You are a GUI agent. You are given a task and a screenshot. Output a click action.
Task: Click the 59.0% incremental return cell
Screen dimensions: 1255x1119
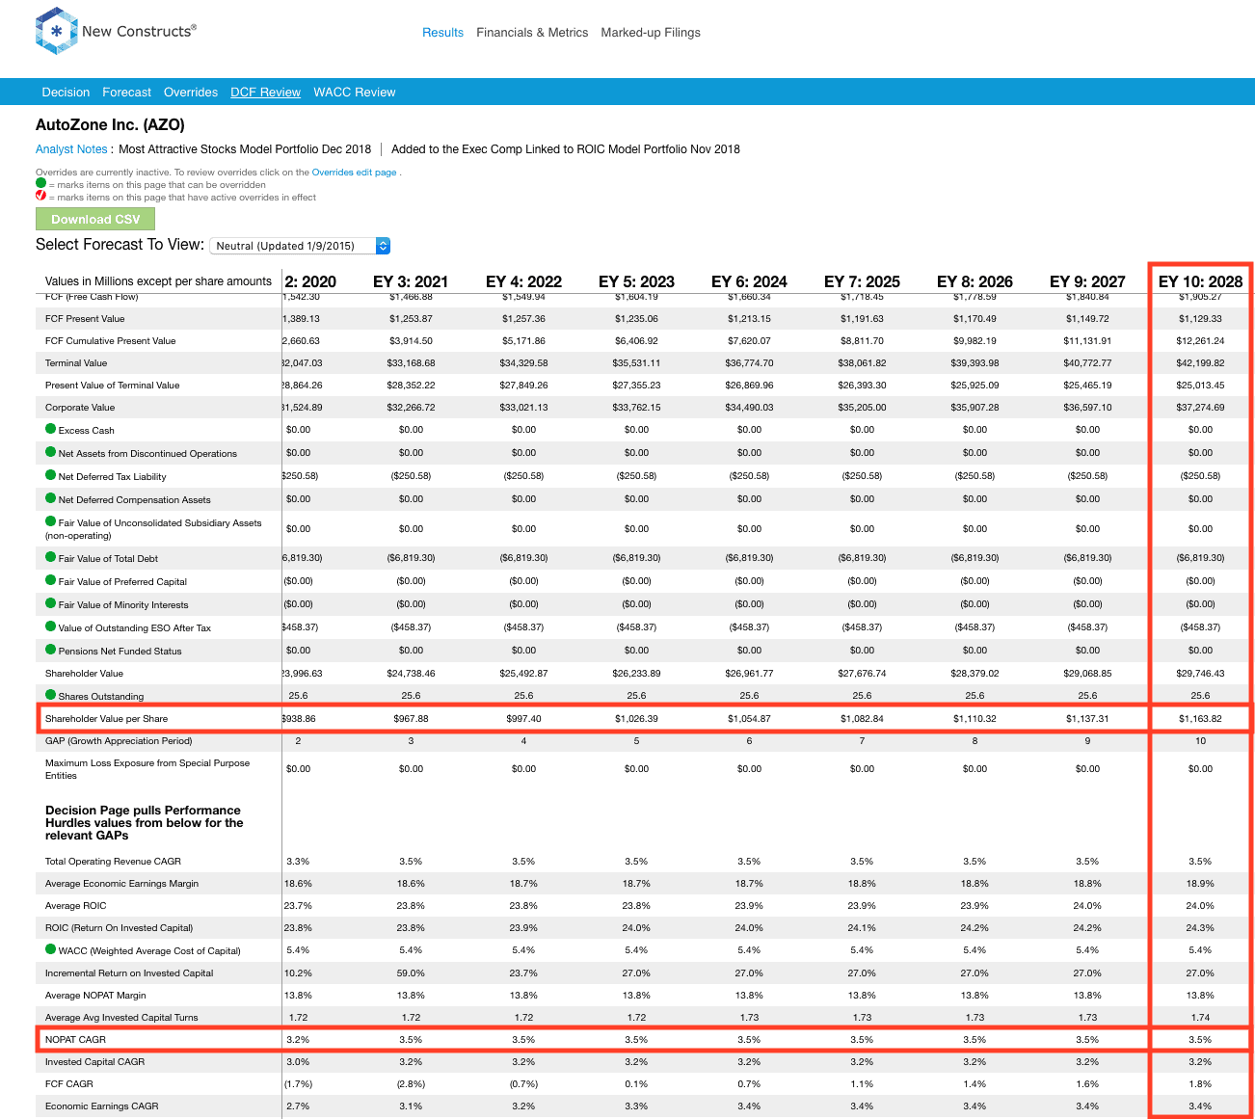[411, 973]
